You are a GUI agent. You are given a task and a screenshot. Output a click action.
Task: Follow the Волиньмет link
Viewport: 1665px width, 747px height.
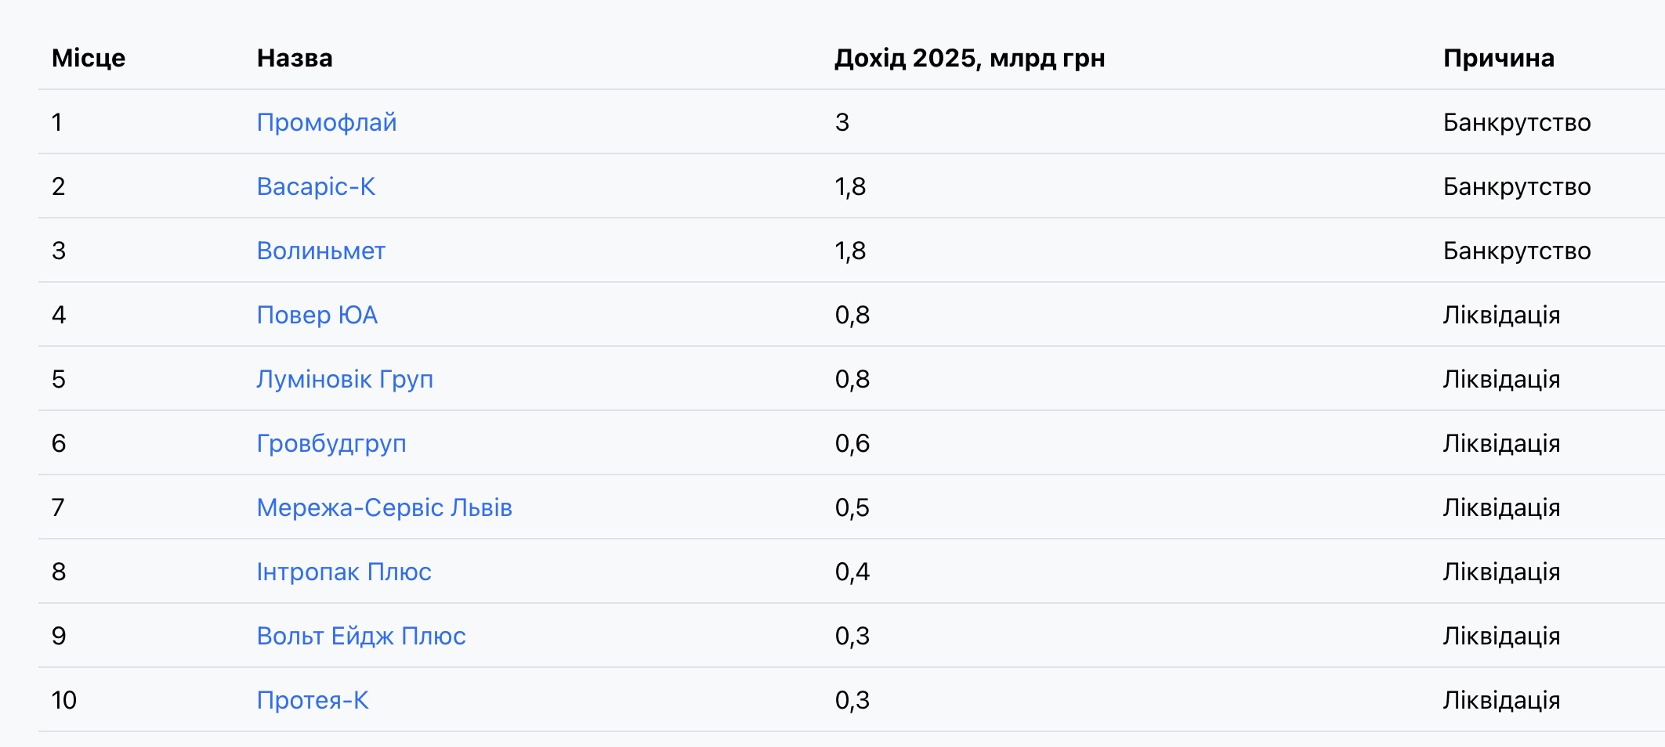[x=321, y=251]
